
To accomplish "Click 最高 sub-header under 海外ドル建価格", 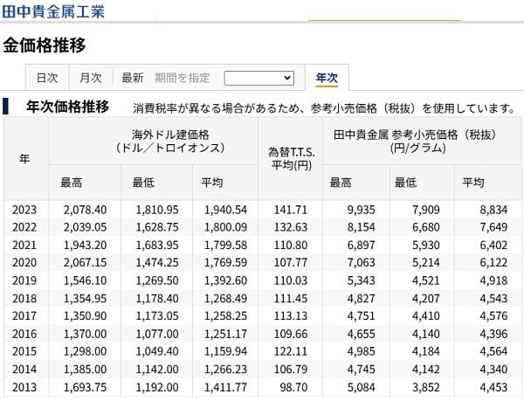I will tap(72, 183).
